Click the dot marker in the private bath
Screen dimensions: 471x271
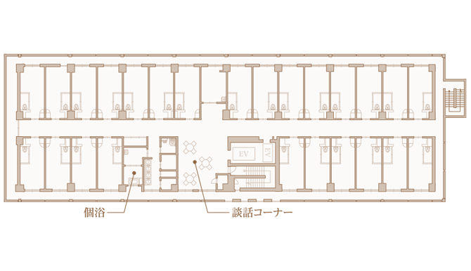(134, 173)
